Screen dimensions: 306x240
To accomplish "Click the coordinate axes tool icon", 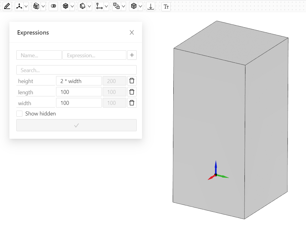I will coord(19,6).
